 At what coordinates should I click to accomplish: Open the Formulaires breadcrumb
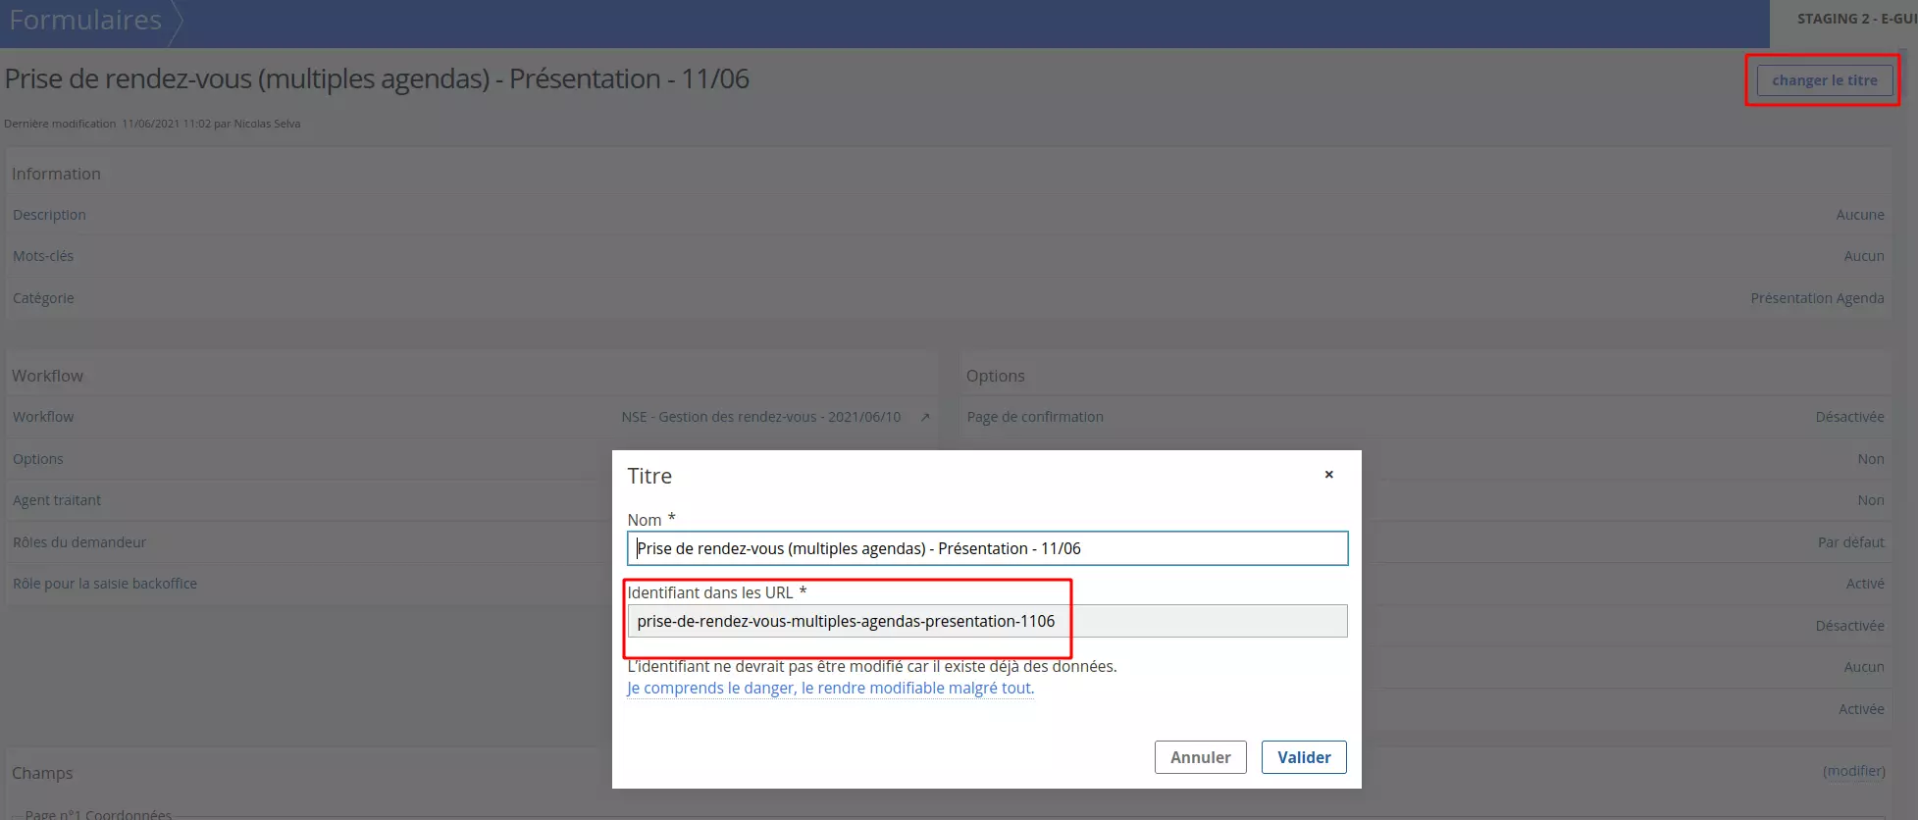pyautogui.click(x=85, y=20)
